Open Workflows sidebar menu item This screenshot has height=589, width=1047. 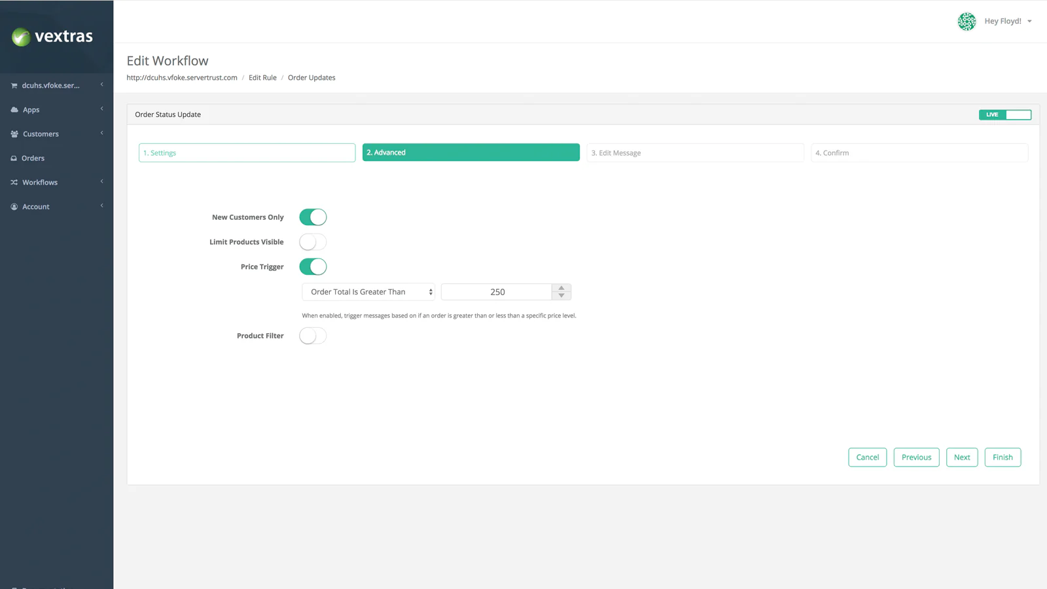[40, 183]
